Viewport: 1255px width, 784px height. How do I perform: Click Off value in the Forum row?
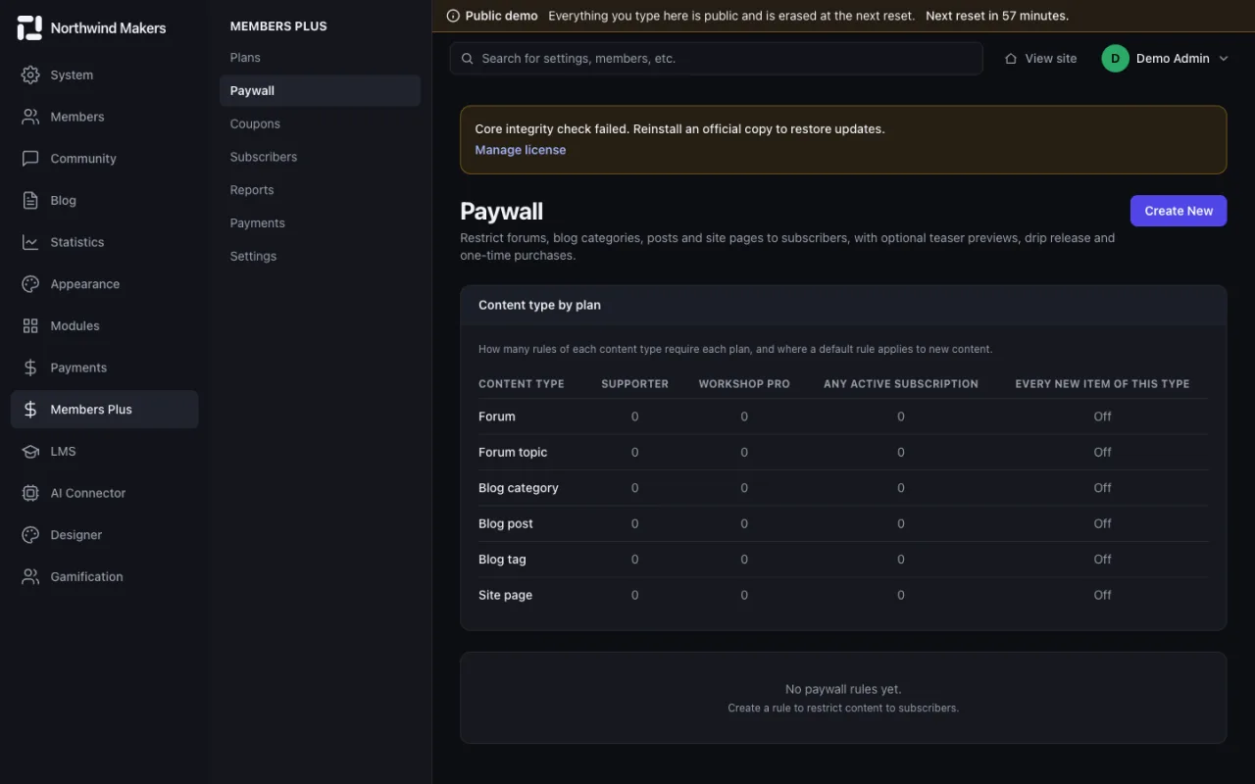(x=1102, y=416)
